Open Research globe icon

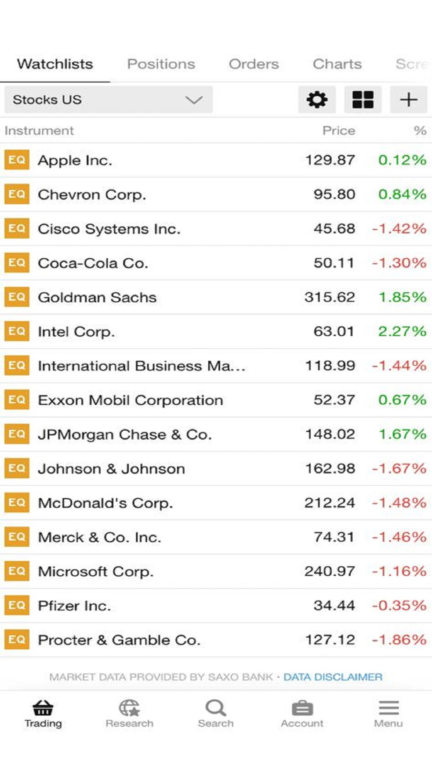coord(130,708)
